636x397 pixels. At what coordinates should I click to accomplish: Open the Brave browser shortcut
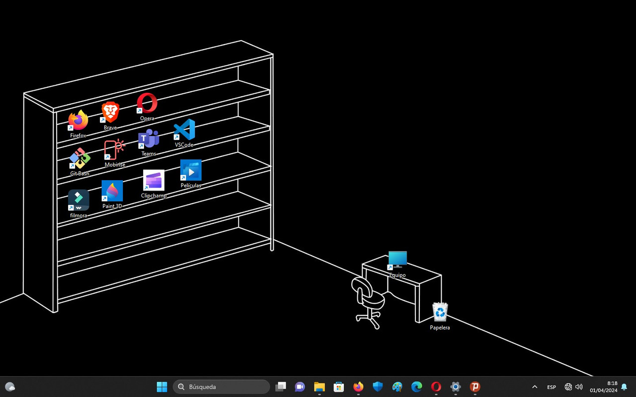pos(110,116)
